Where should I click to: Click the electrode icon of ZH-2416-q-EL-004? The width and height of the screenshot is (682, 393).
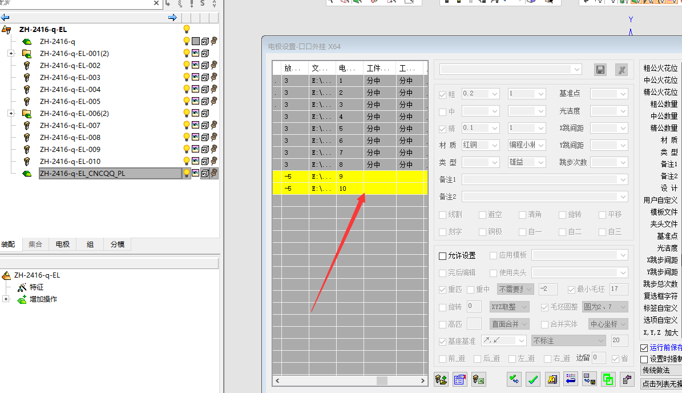27,89
